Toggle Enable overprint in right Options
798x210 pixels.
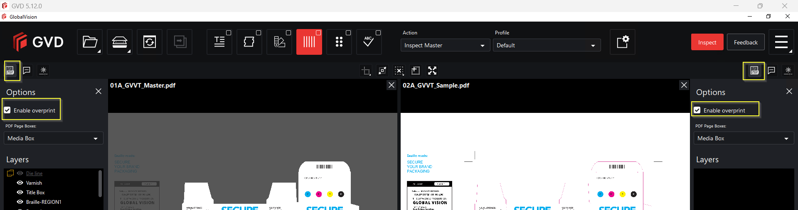697,110
